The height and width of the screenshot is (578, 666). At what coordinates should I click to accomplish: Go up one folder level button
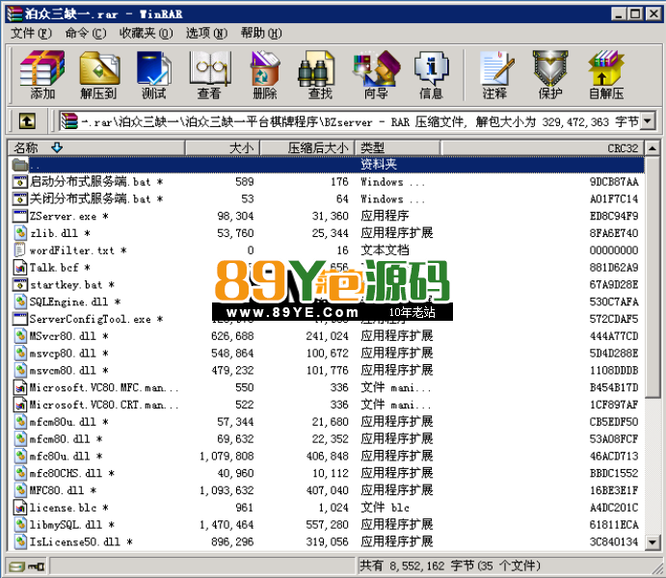click(27, 121)
